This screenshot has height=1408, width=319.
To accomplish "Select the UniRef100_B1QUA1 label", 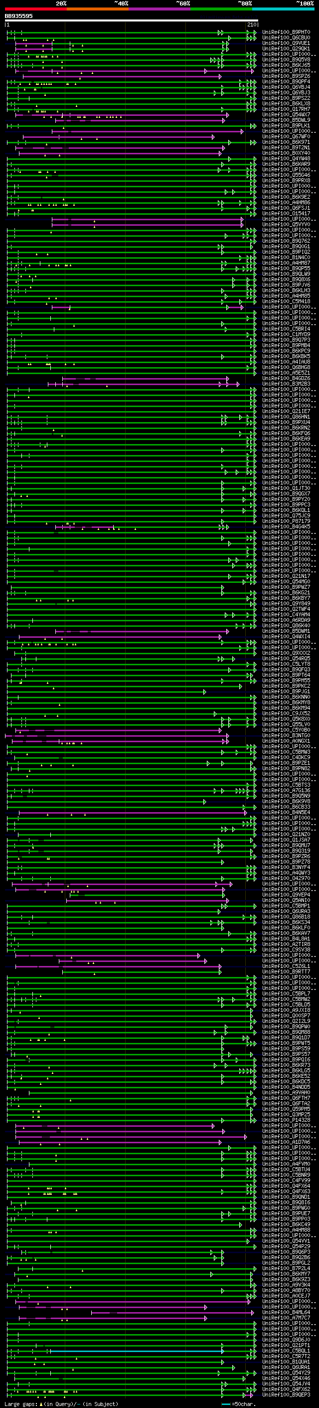I will coord(286,1362).
